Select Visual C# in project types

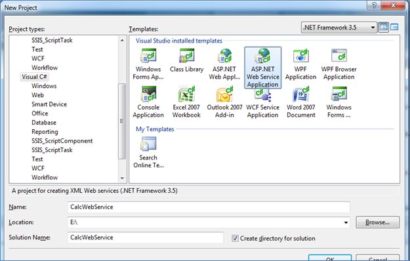pos(34,77)
